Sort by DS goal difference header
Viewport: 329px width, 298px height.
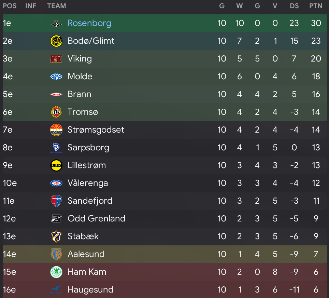pyautogui.click(x=294, y=6)
